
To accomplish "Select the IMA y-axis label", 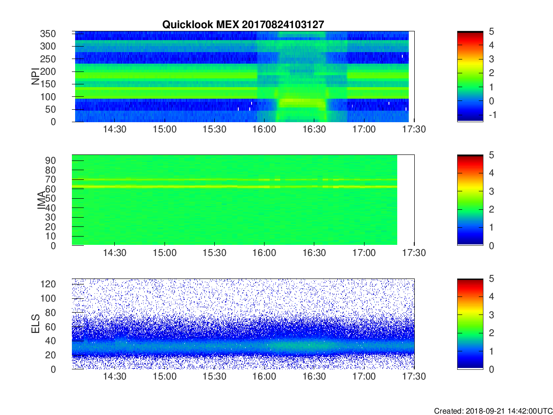I will point(41,200).
